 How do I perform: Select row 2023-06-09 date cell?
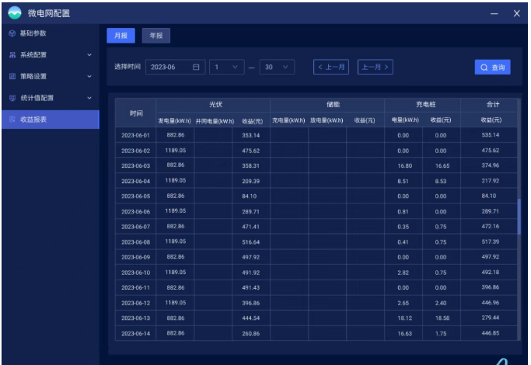point(135,257)
